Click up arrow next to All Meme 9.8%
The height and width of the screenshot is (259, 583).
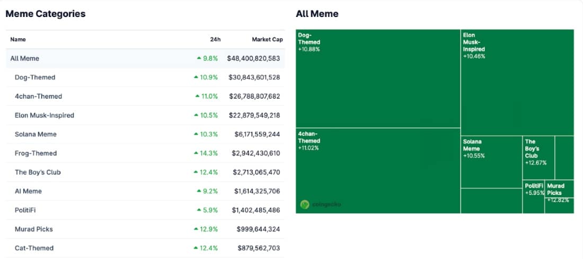(199, 58)
